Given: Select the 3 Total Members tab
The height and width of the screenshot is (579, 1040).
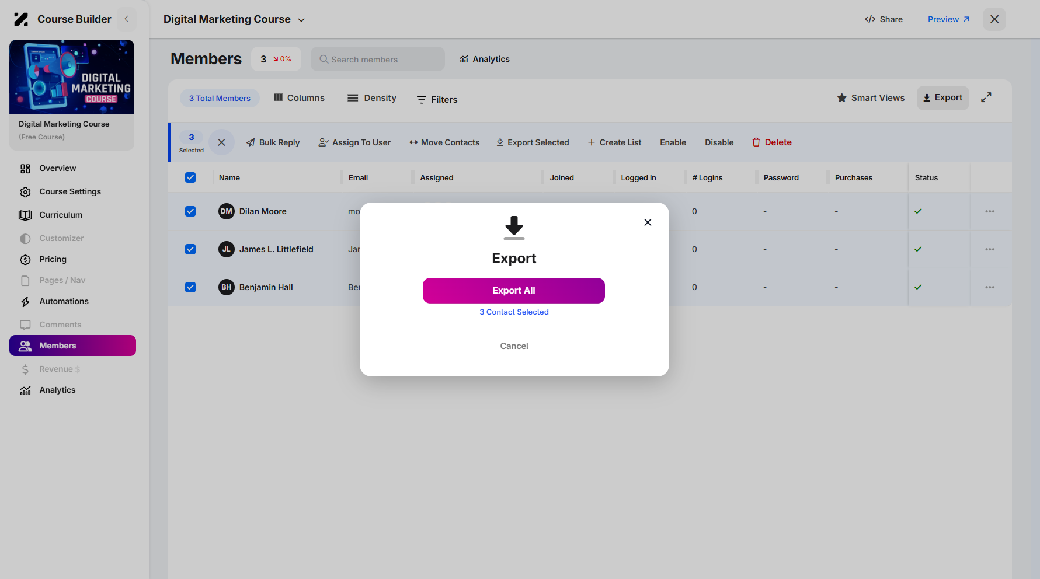Looking at the screenshot, I should pyautogui.click(x=220, y=98).
